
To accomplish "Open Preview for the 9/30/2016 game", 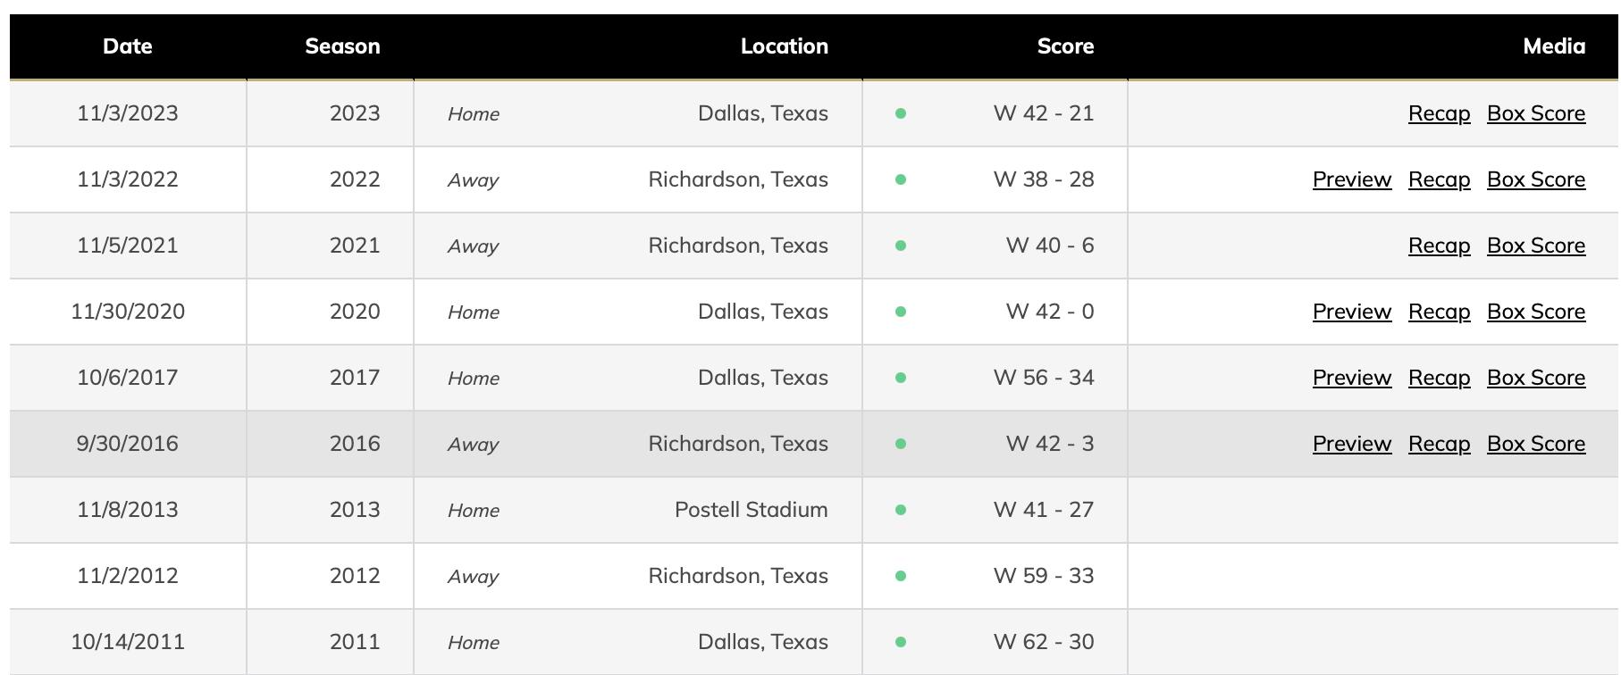I will coord(1351,444).
